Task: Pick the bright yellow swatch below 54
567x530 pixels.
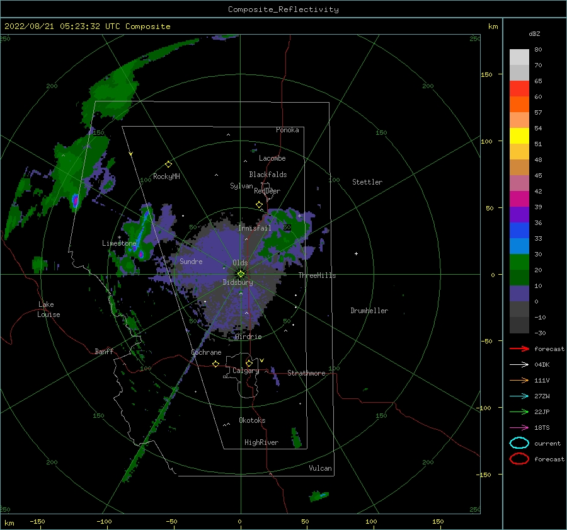Action: [x=519, y=136]
